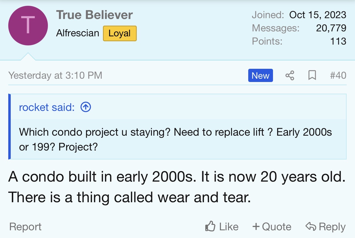
Task: Click the yellow "Loyal" badge
Action: 120,33
